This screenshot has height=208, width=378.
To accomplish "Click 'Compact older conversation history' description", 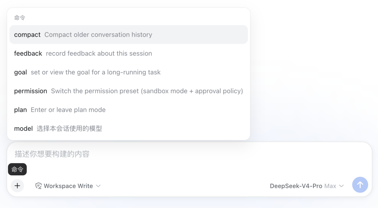I will coord(98,35).
